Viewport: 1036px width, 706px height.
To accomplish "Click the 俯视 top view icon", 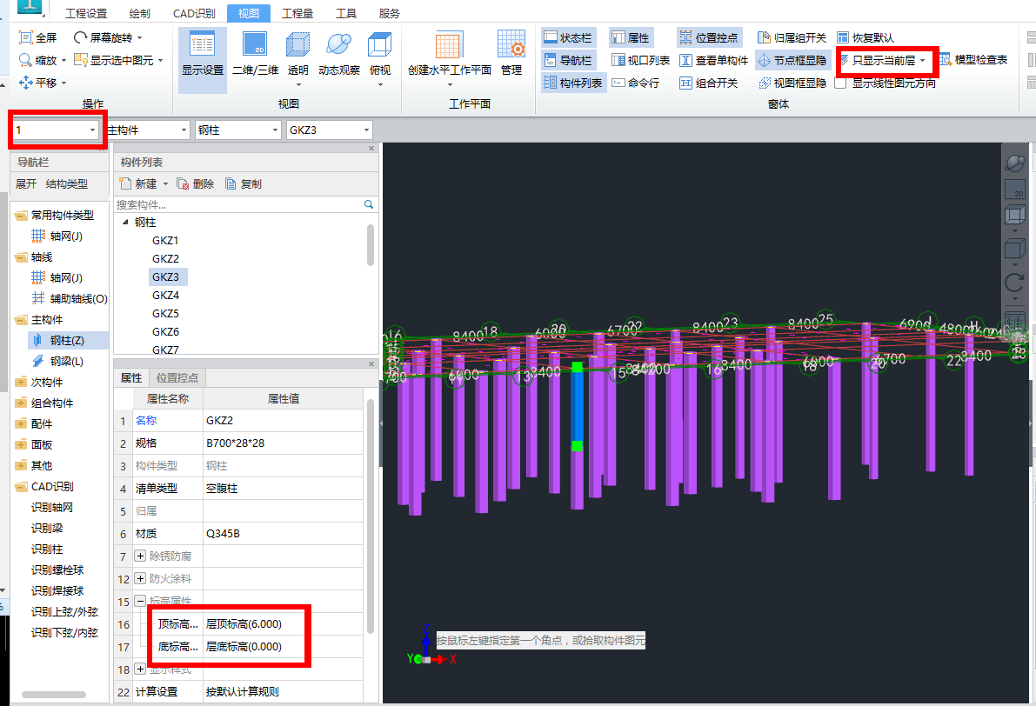I will pos(380,46).
